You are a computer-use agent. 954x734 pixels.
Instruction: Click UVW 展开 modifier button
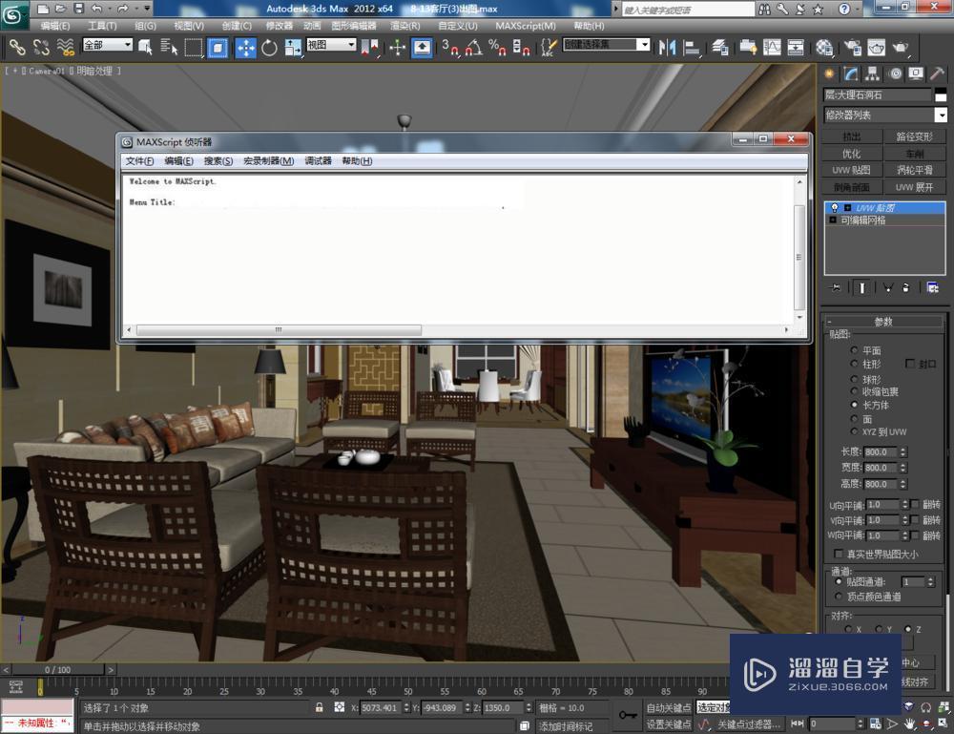point(914,187)
